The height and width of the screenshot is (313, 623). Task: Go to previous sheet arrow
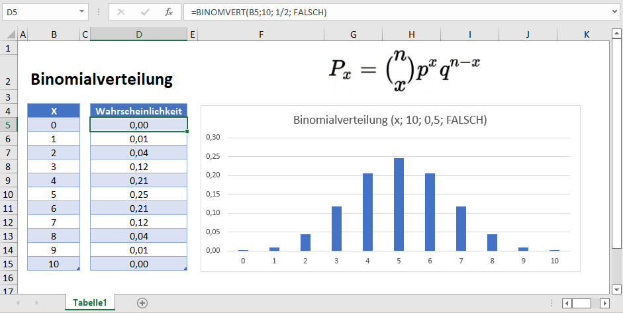[18, 303]
